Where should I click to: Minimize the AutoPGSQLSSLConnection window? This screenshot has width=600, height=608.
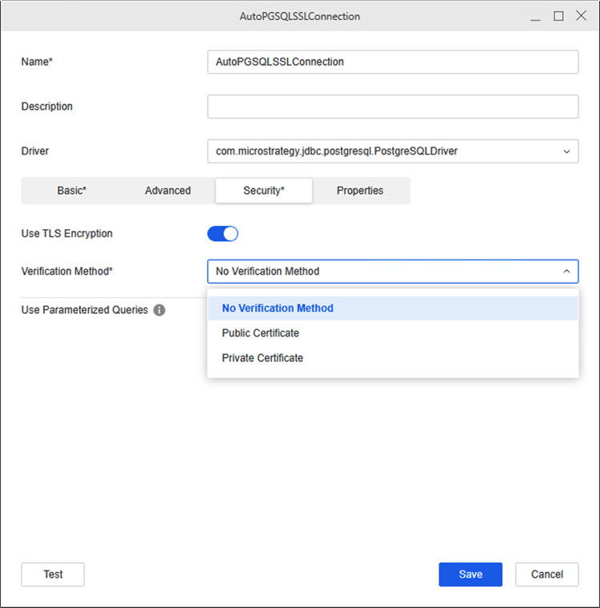click(x=535, y=16)
